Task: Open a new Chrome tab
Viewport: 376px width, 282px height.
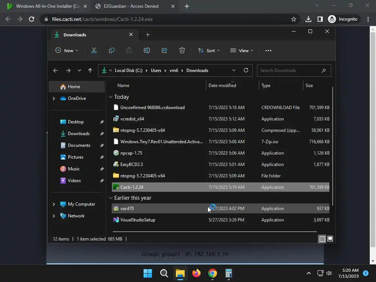Action: pos(187,6)
